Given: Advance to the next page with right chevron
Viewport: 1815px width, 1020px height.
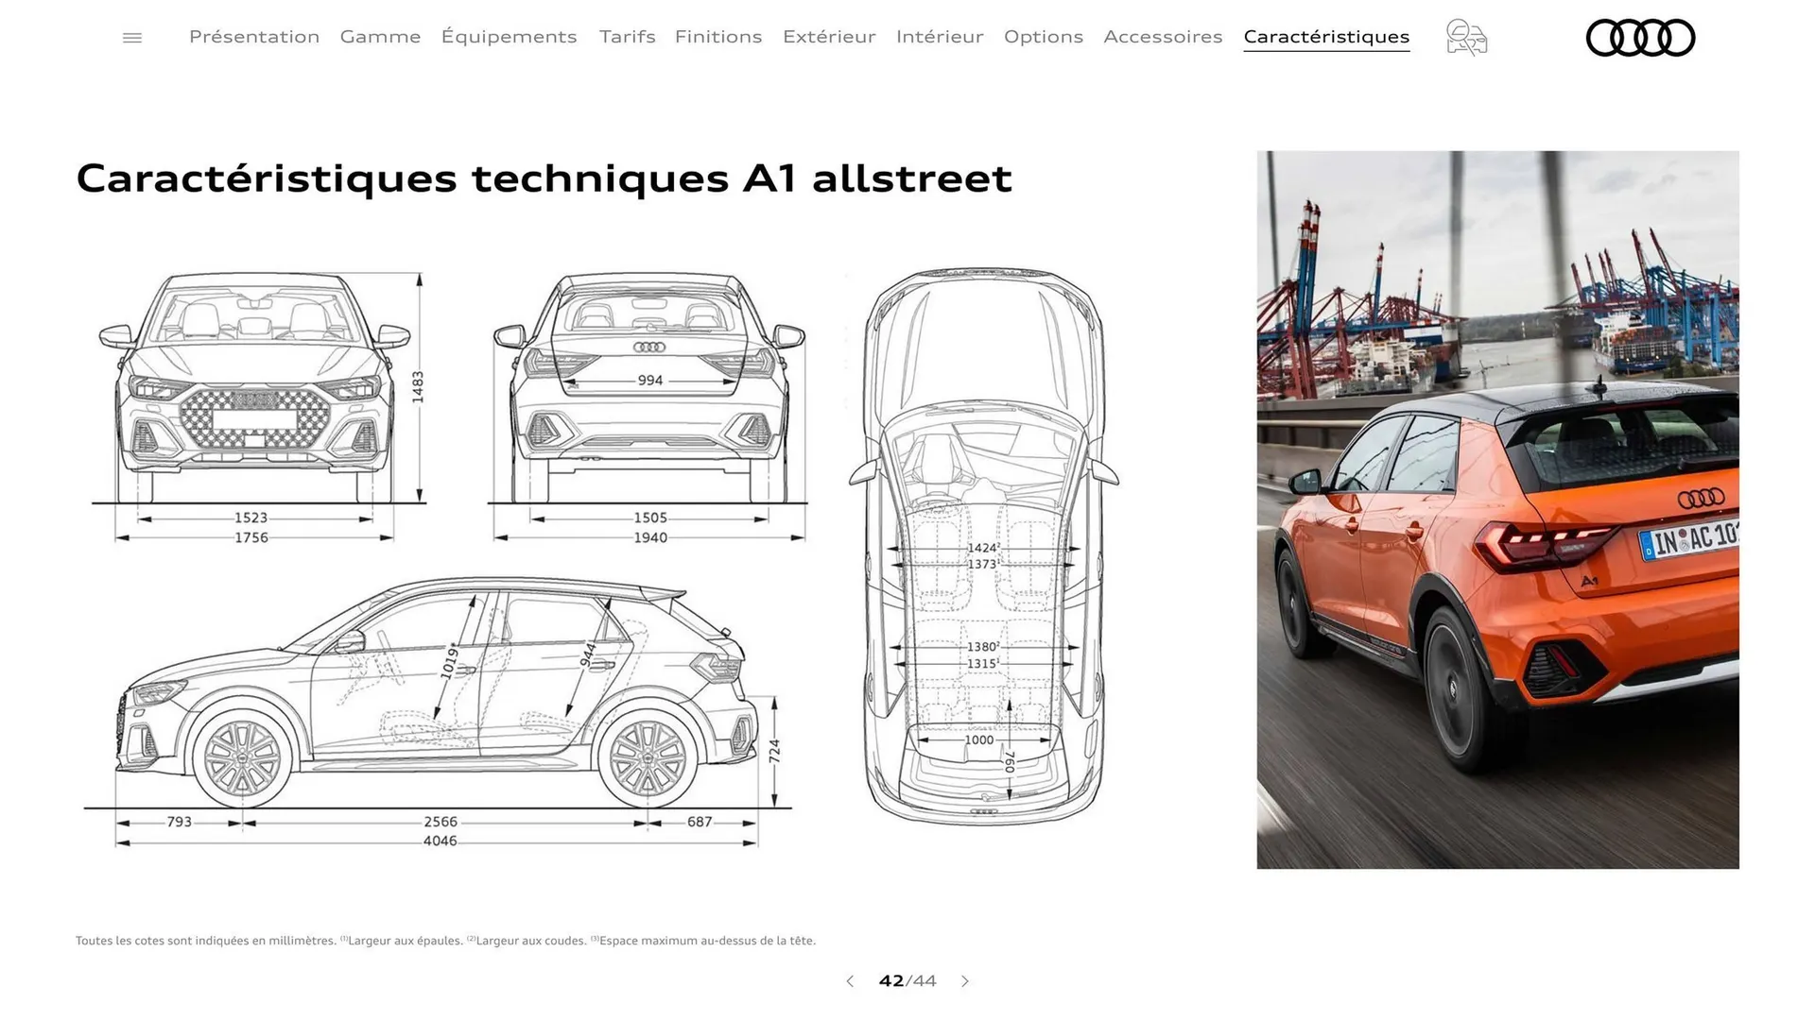Looking at the screenshot, I should click(x=965, y=981).
